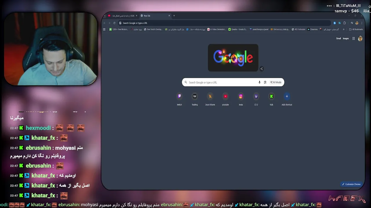Open the 403 Forbidden bookmark
The width and height of the screenshot is (371, 208).
coord(299,29)
